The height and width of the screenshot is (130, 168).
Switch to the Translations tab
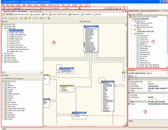tap(87, 14)
